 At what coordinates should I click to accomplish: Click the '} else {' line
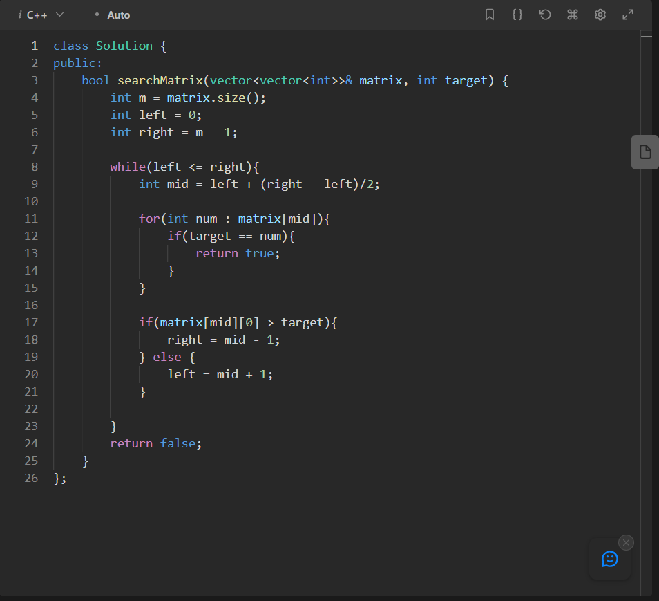point(167,357)
